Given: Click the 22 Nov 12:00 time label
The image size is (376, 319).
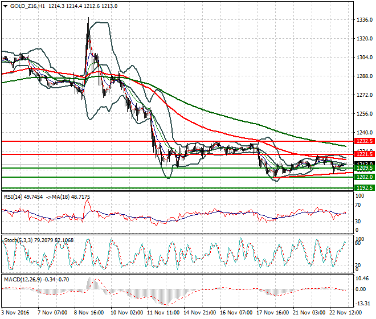Looking at the screenshot, I should coord(345,313).
